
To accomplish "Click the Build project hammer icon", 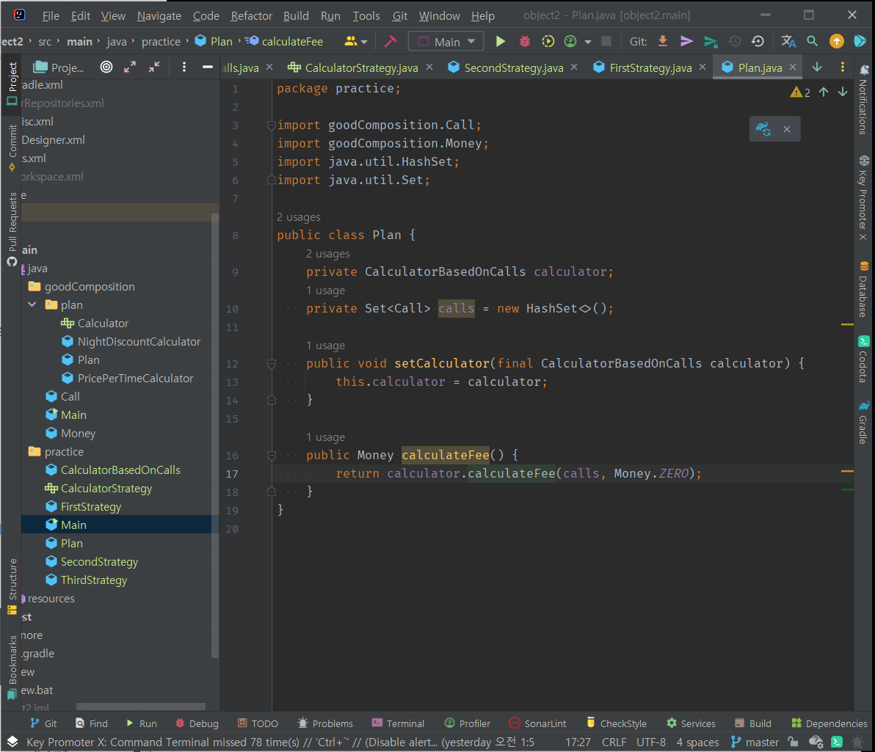I will 391,42.
